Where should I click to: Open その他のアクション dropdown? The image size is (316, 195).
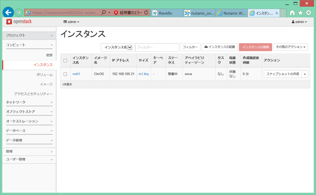pyautogui.click(x=291, y=47)
